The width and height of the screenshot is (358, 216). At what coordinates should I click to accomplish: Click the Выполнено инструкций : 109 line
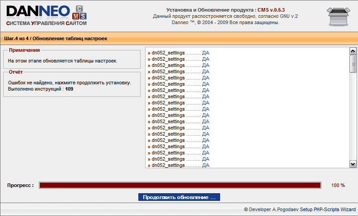click(x=41, y=89)
